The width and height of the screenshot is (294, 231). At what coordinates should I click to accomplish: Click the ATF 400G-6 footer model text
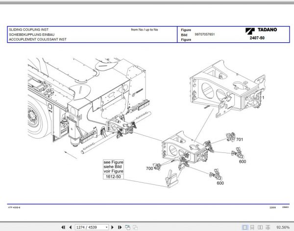point(14,207)
